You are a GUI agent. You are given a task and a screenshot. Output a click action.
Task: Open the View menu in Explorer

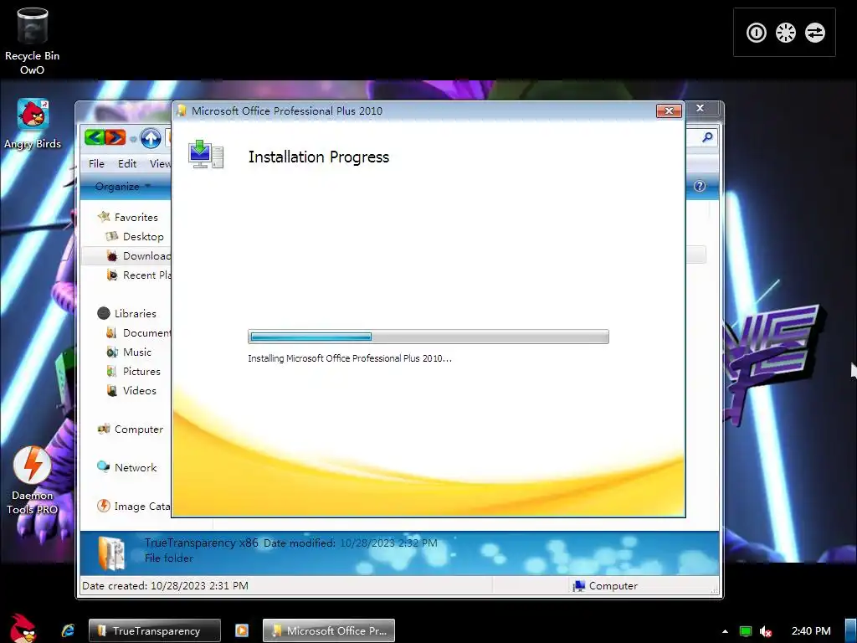click(x=160, y=163)
